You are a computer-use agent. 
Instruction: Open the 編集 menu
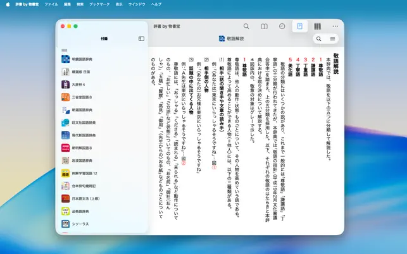[68, 4]
